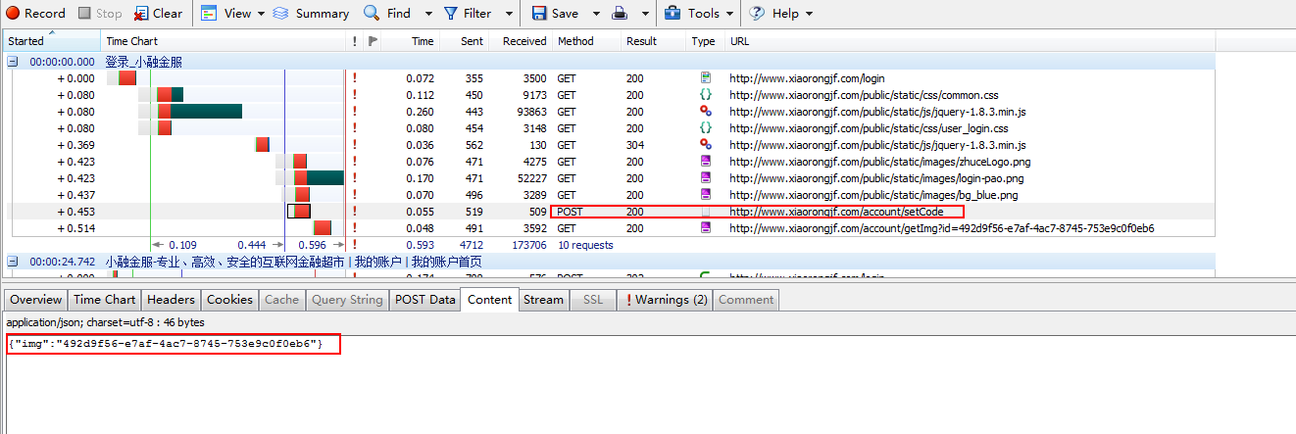The width and height of the screenshot is (1296, 434).
Task: Clear the log with the Clear button
Action: point(158,14)
